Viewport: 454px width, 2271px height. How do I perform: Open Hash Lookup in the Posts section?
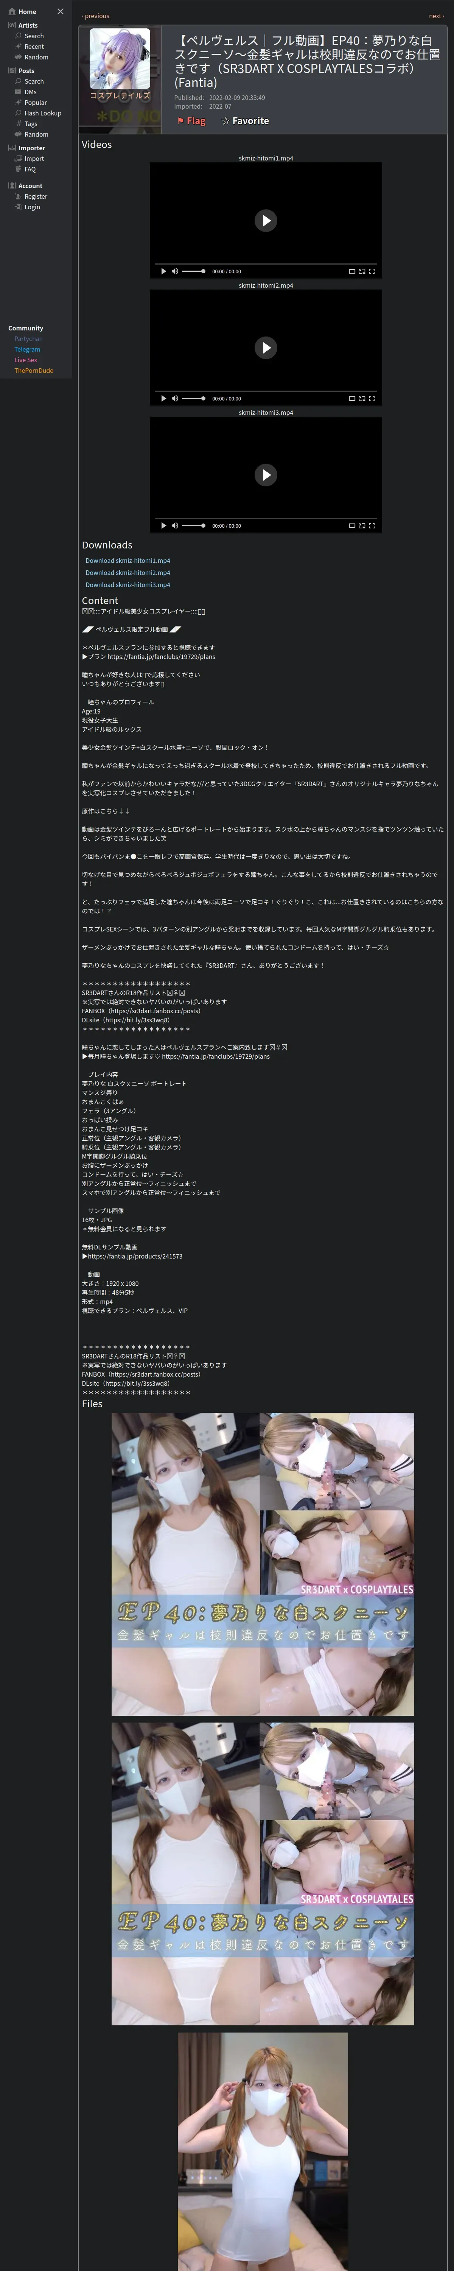tap(42, 113)
